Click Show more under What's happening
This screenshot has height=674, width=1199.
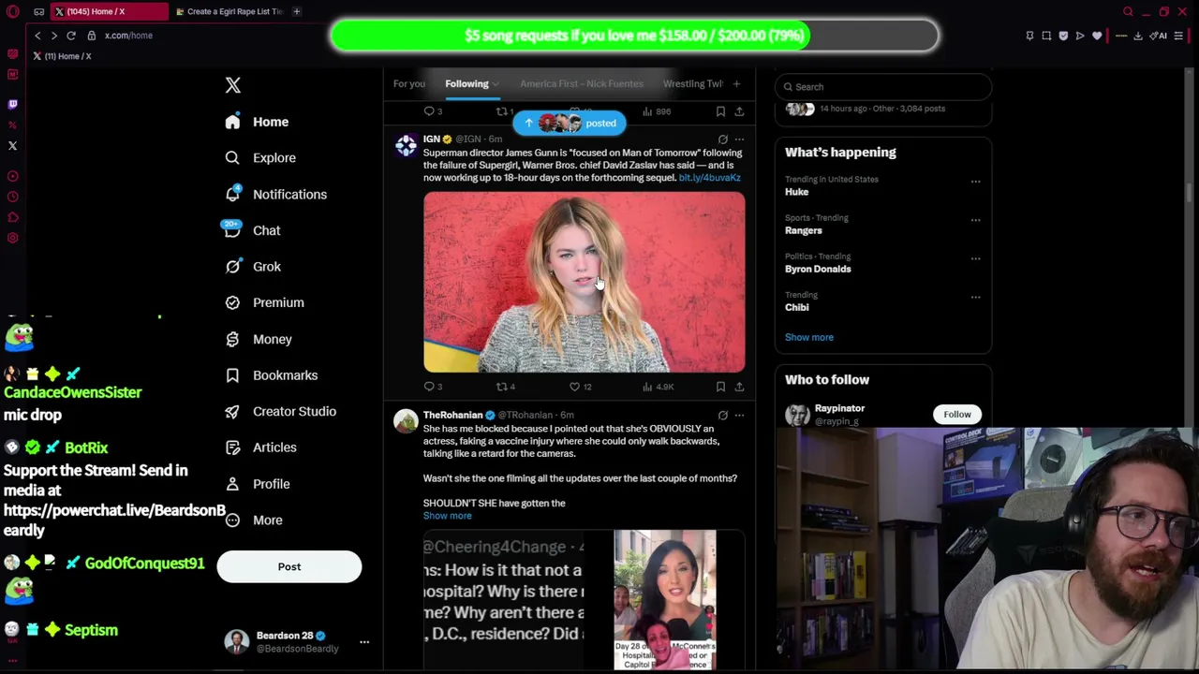click(809, 337)
